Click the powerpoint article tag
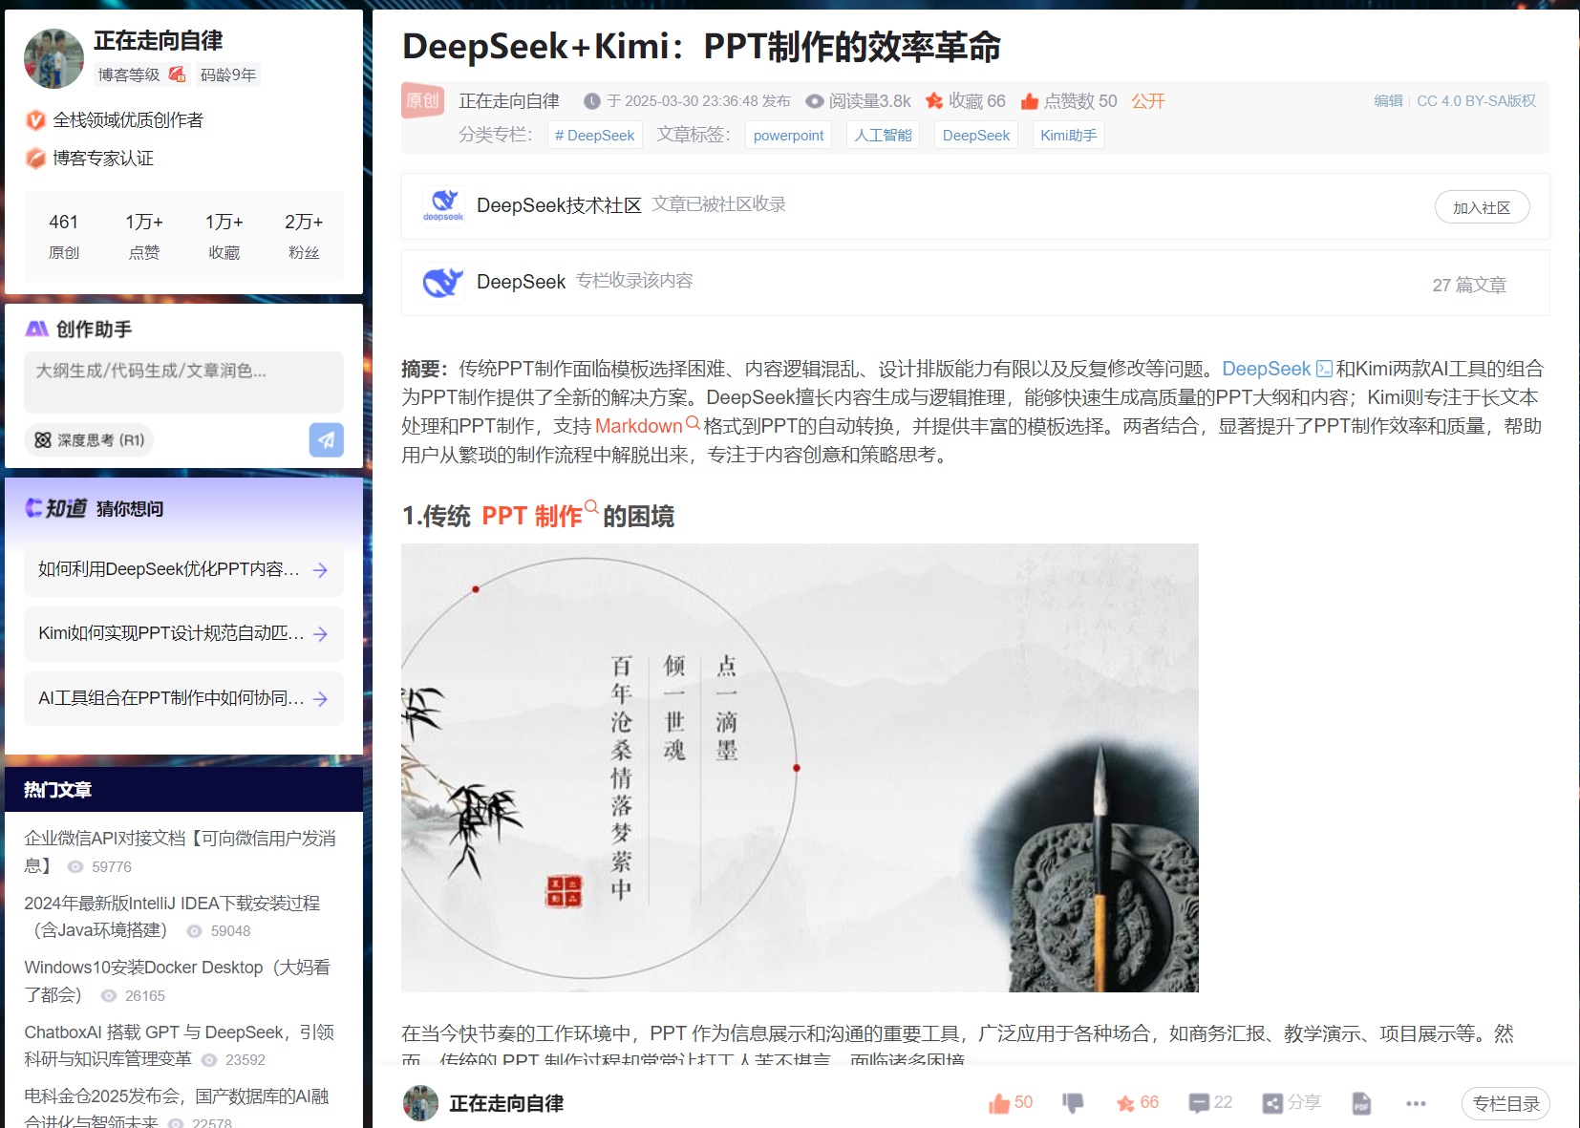 [x=788, y=135]
